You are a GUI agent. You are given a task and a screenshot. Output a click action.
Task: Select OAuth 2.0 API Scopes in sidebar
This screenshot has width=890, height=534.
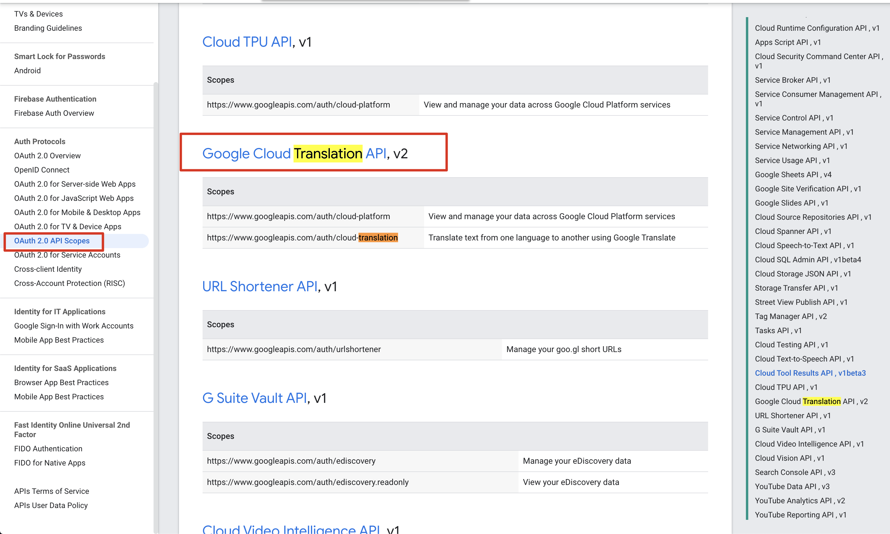(52, 241)
